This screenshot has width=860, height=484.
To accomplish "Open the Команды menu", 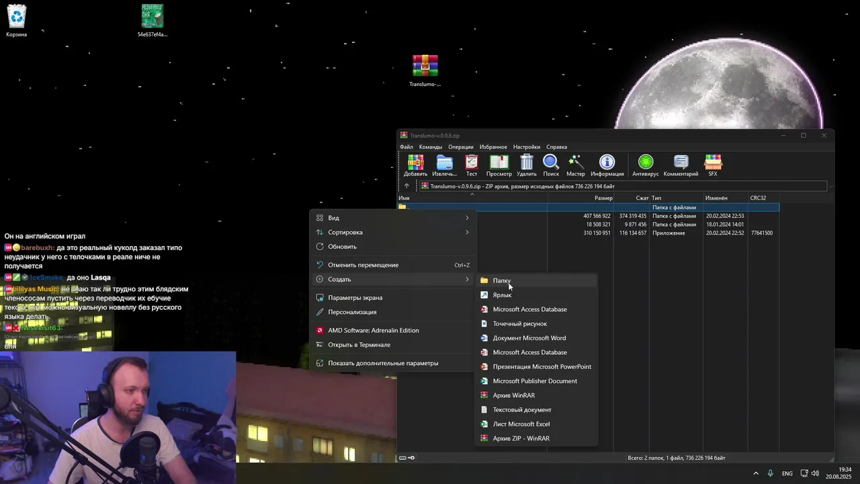I will (x=431, y=147).
